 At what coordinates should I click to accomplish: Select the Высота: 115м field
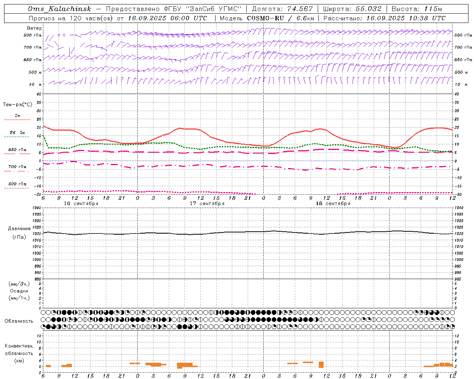click(x=417, y=9)
